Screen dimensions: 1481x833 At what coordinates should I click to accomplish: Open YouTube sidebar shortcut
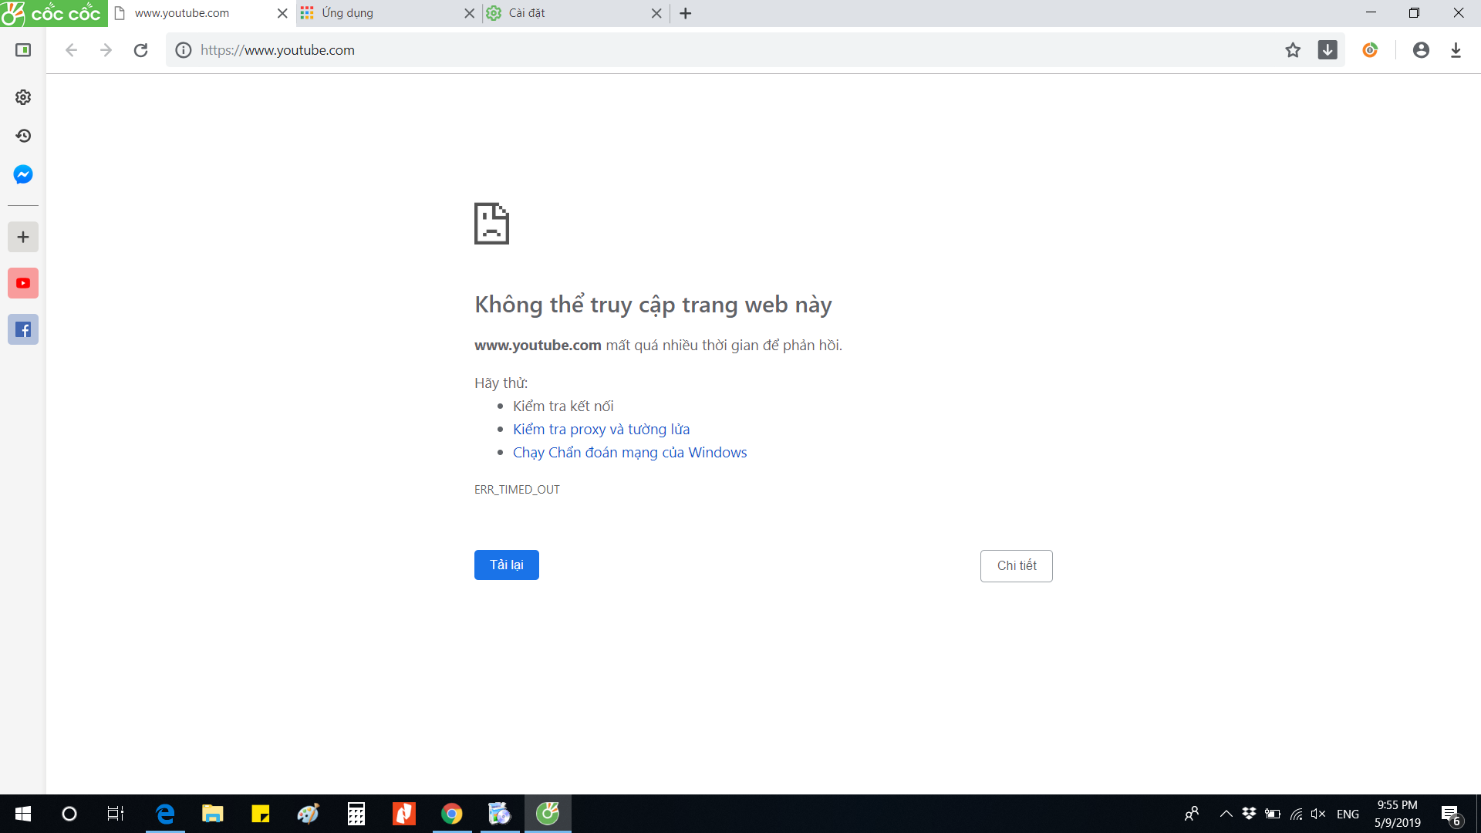(23, 283)
